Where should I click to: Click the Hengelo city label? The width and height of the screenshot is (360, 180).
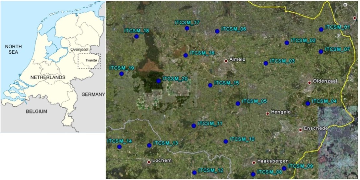[281, 112]
